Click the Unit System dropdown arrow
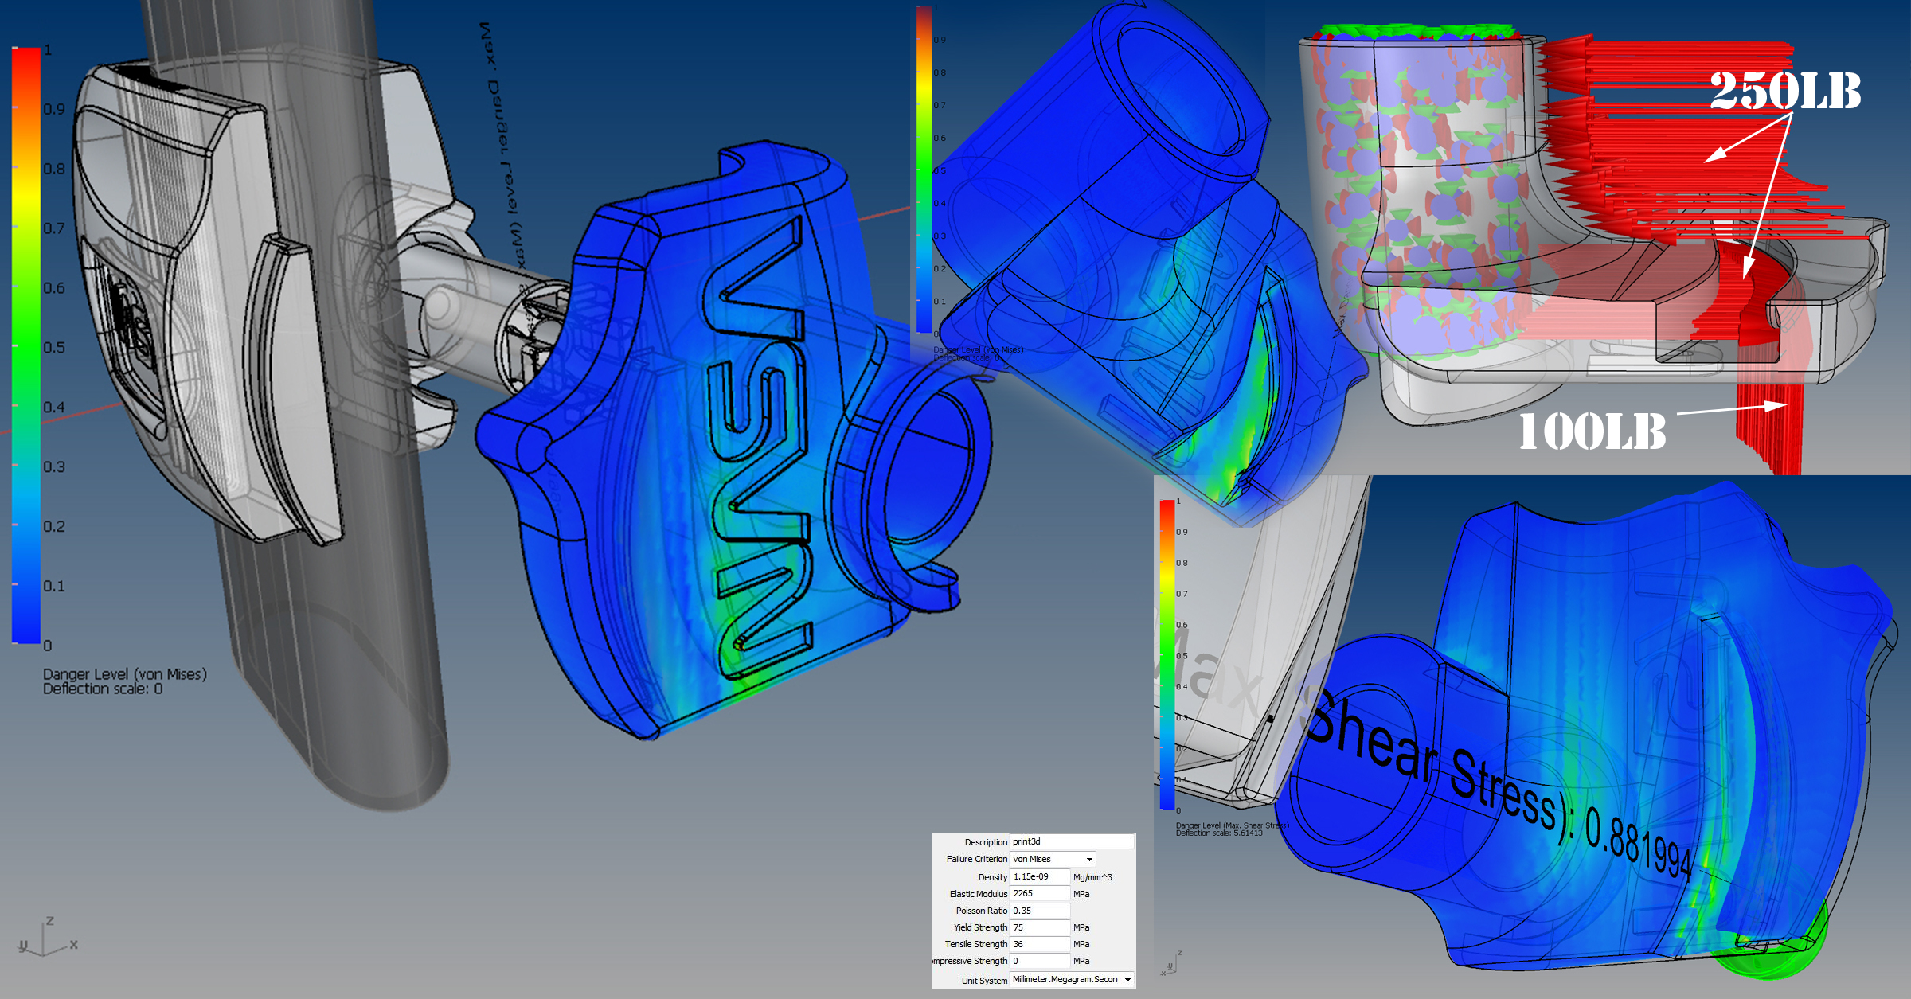The height and width of the screenshot is (999, 1911). click(x=1127, y=980)
